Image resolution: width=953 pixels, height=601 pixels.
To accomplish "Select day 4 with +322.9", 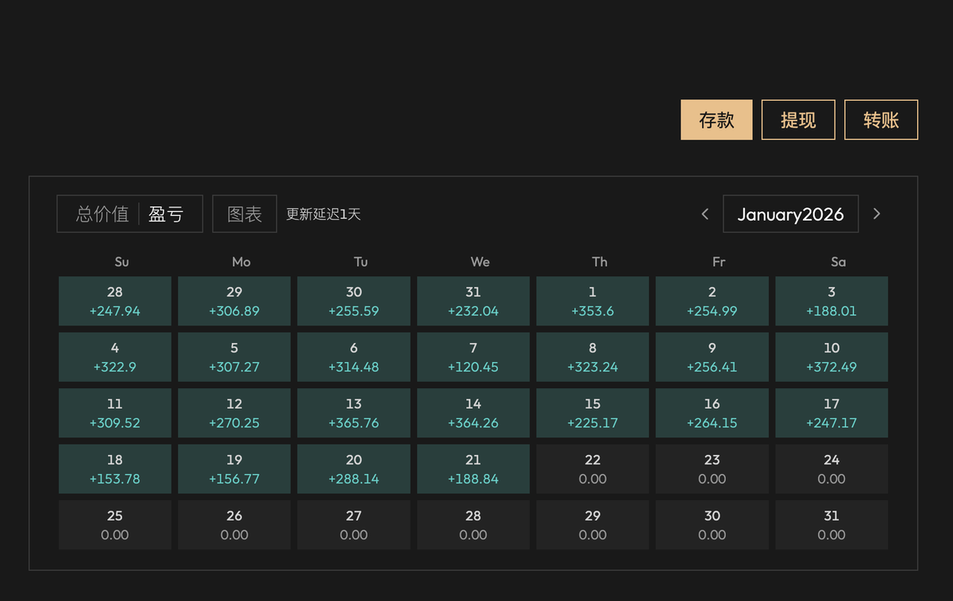I will pos(115,357).
